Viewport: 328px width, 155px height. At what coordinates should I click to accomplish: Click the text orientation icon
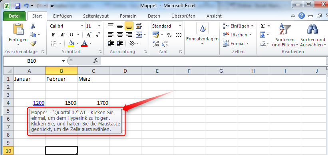click(x=132, y=44)
